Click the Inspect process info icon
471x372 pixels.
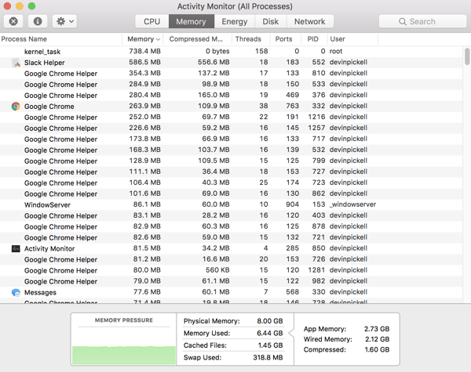[38, 21]
